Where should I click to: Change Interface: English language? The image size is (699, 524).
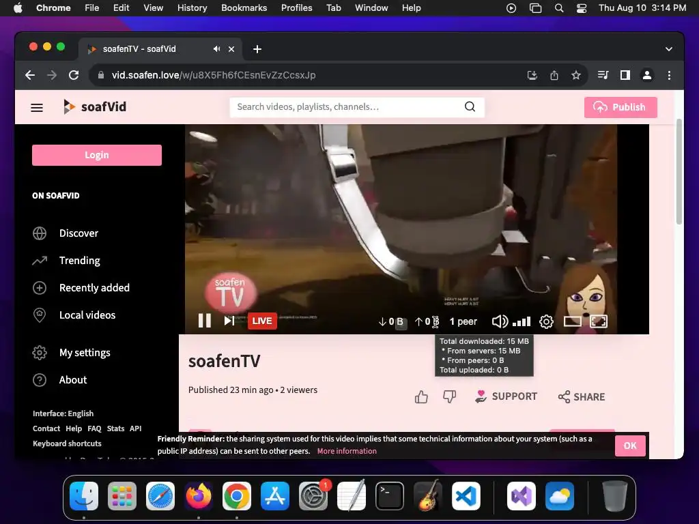click(x=63, y=413)
